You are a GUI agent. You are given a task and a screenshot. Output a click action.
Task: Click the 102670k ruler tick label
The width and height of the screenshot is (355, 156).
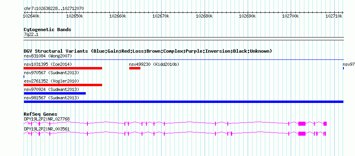click(x=161, y=16)
